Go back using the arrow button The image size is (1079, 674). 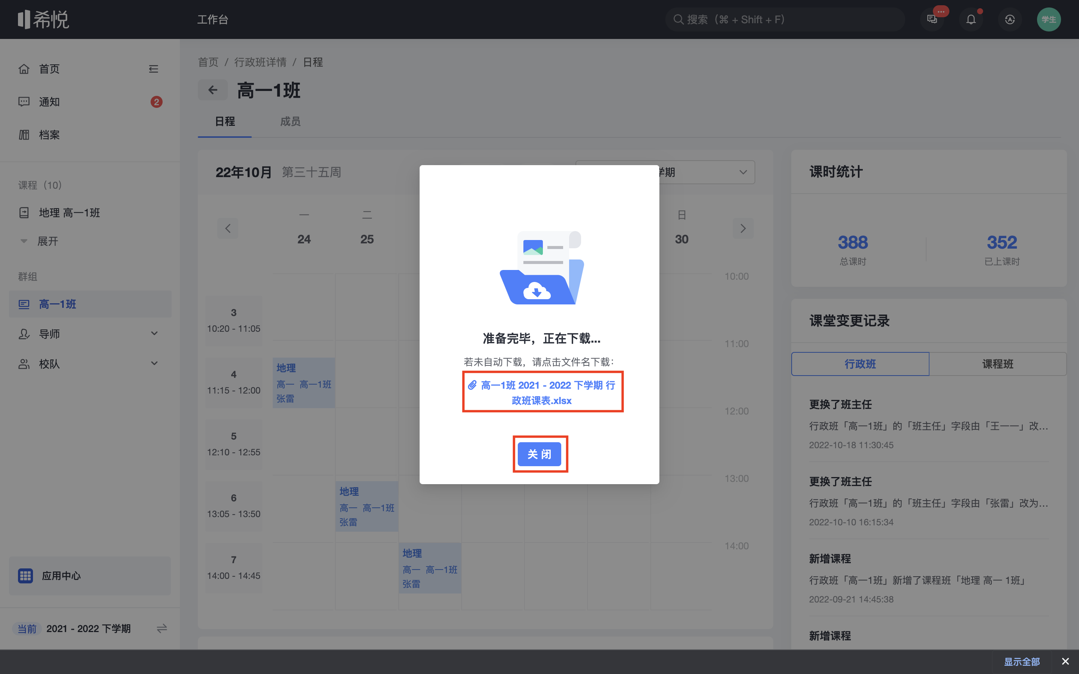pos(213,90)
